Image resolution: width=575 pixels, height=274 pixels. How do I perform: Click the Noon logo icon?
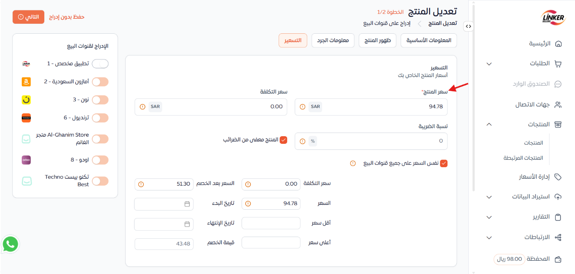point(26,100)
